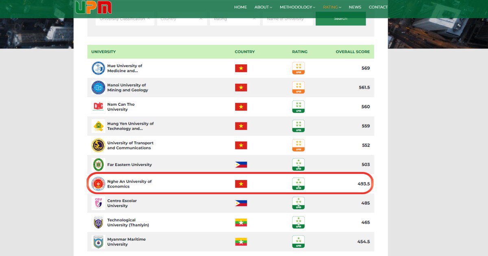Click the rating badge for Centro Escolar University
The height and width of the screenshot is (256, 488).
298,203
